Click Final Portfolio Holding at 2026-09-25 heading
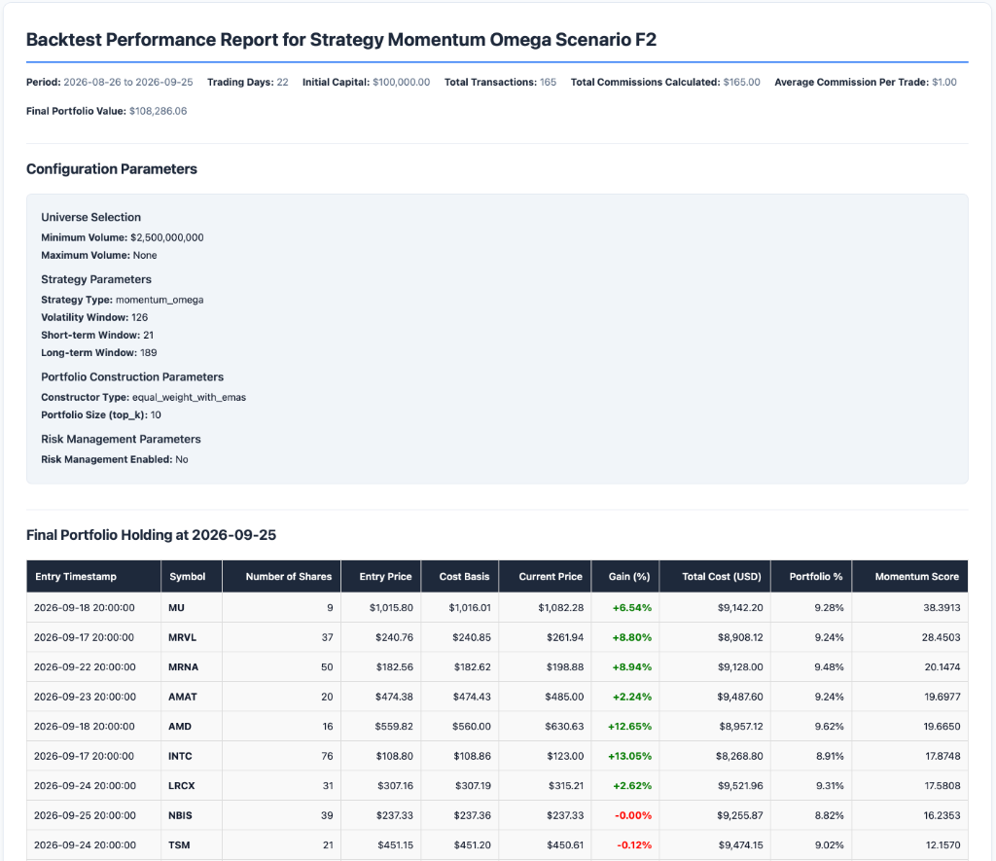Viewport: 996px width, 861px height. (151, 535)
